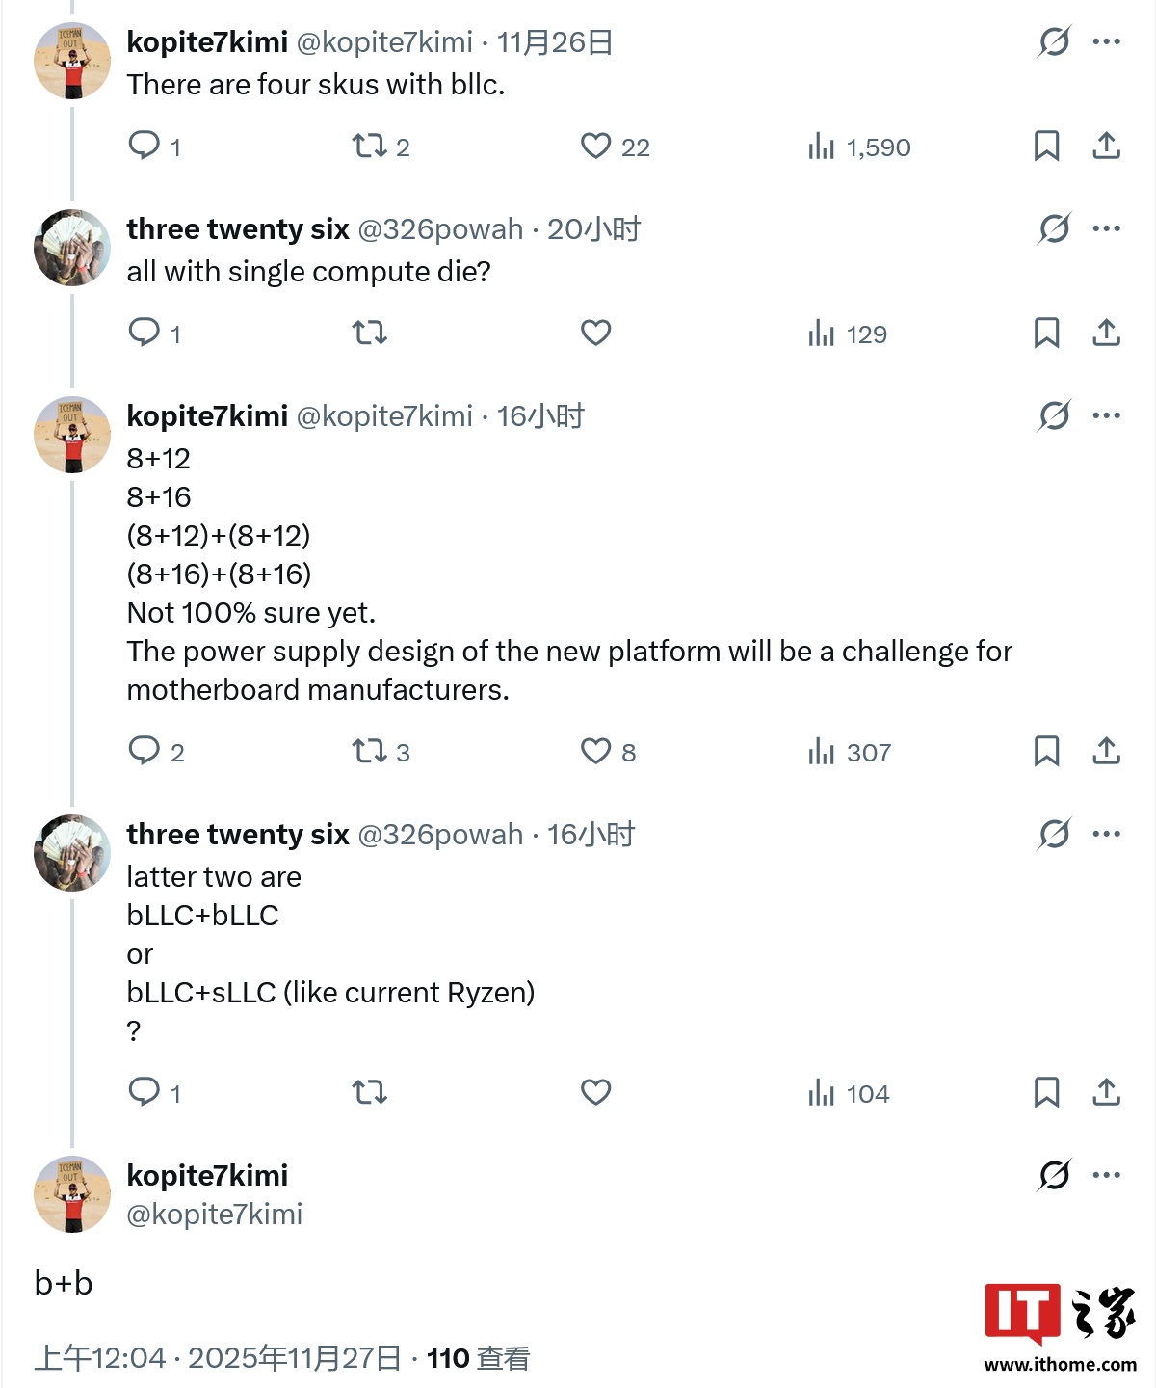Viewport: 1156px width, 1388px height.
Task: Bookmark the 'latter two are bLLC+bLLC' tweet
Action: coord(1046,1092)
